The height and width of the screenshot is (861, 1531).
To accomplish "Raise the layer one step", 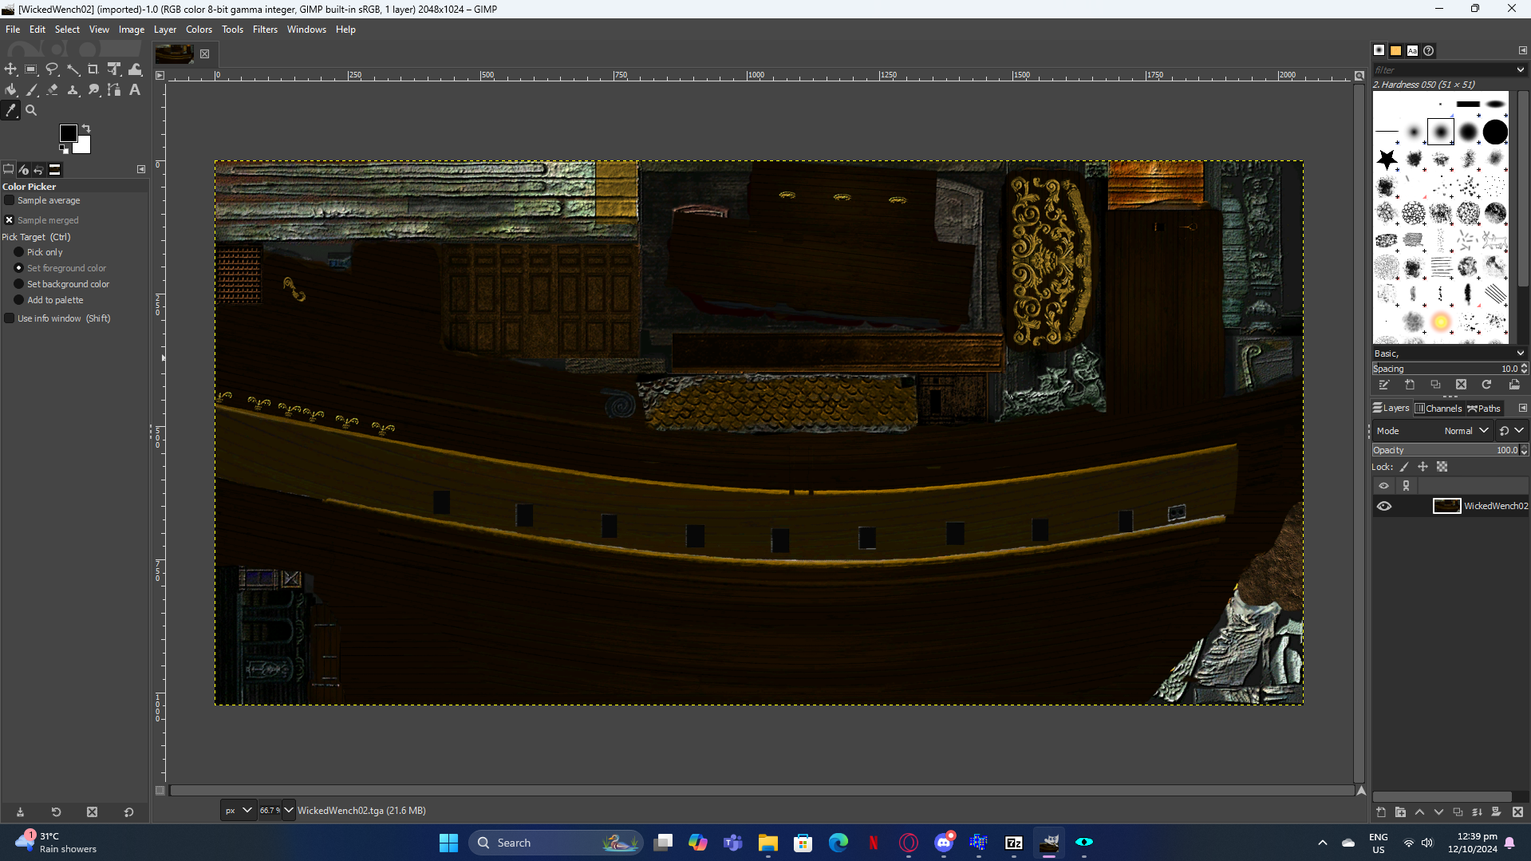I will 1419,812.
